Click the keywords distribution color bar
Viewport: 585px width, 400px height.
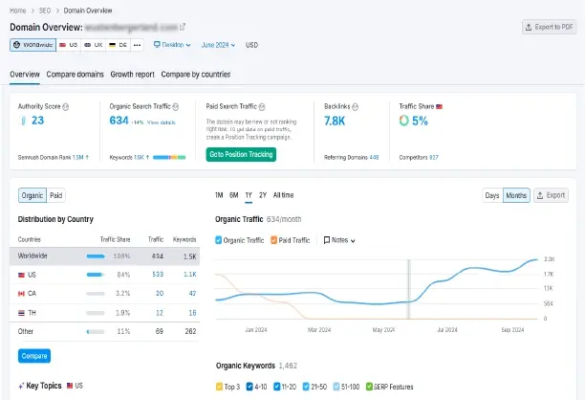point(169,158)
